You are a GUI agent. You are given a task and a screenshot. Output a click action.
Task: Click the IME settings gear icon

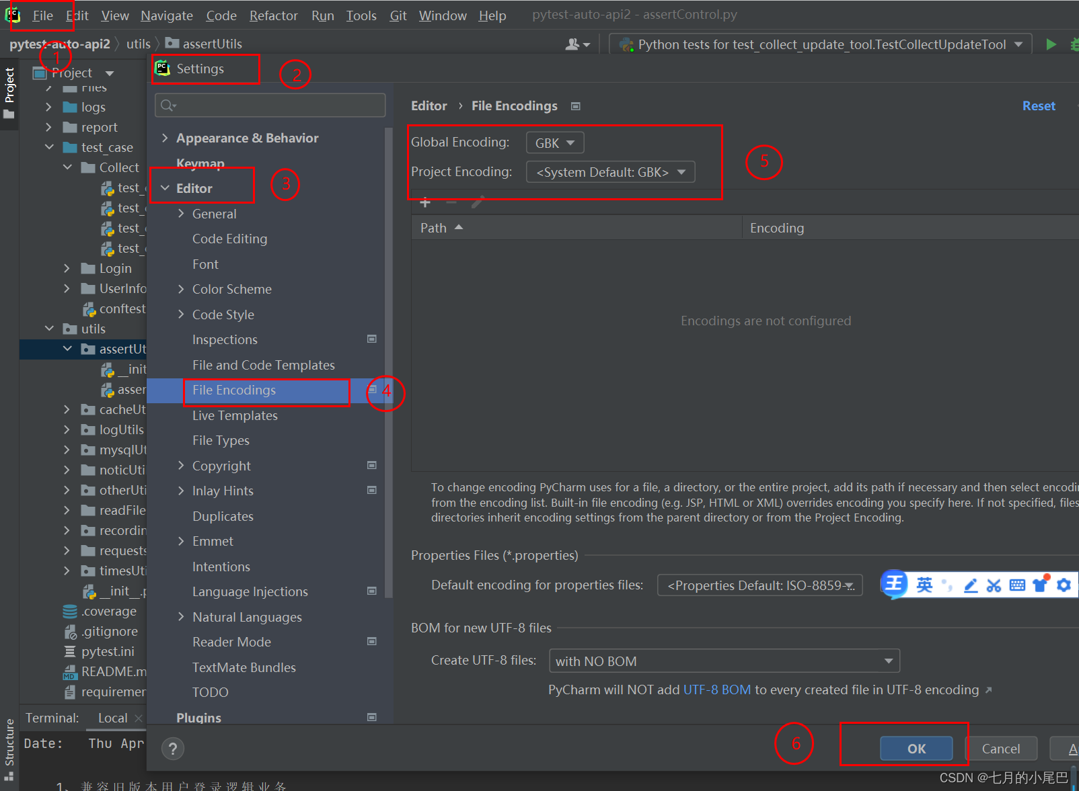(1064, 585)
